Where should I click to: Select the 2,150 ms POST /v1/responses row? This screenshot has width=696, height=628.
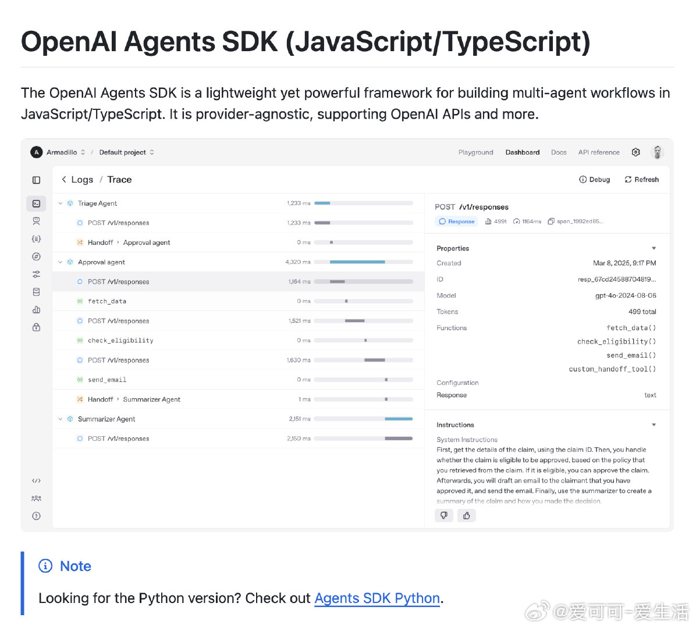pyautogui.click(x=239, y=438)
